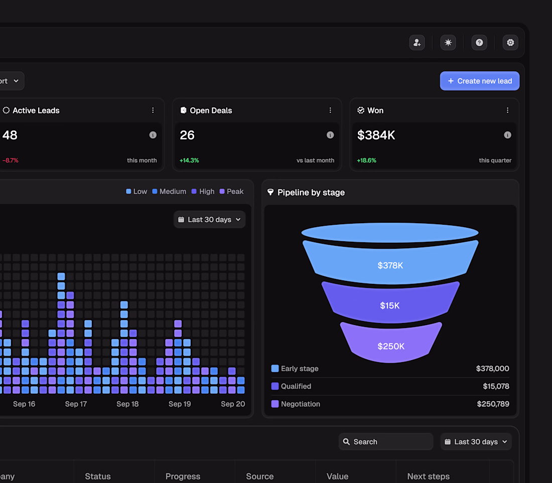Image resolution: width=552 pixels, height=483 pixels.
Task: Toggle the Peak legend item
Action: coord(231,192)
